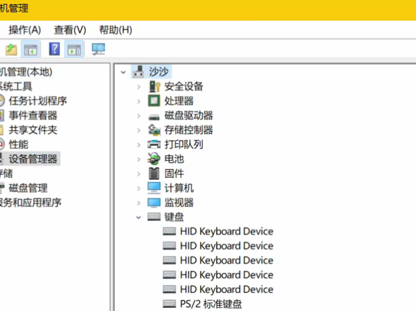Open the 查看(V) menu
The width and height of the screenshot is (416, 311).
(x=69, y=30)
